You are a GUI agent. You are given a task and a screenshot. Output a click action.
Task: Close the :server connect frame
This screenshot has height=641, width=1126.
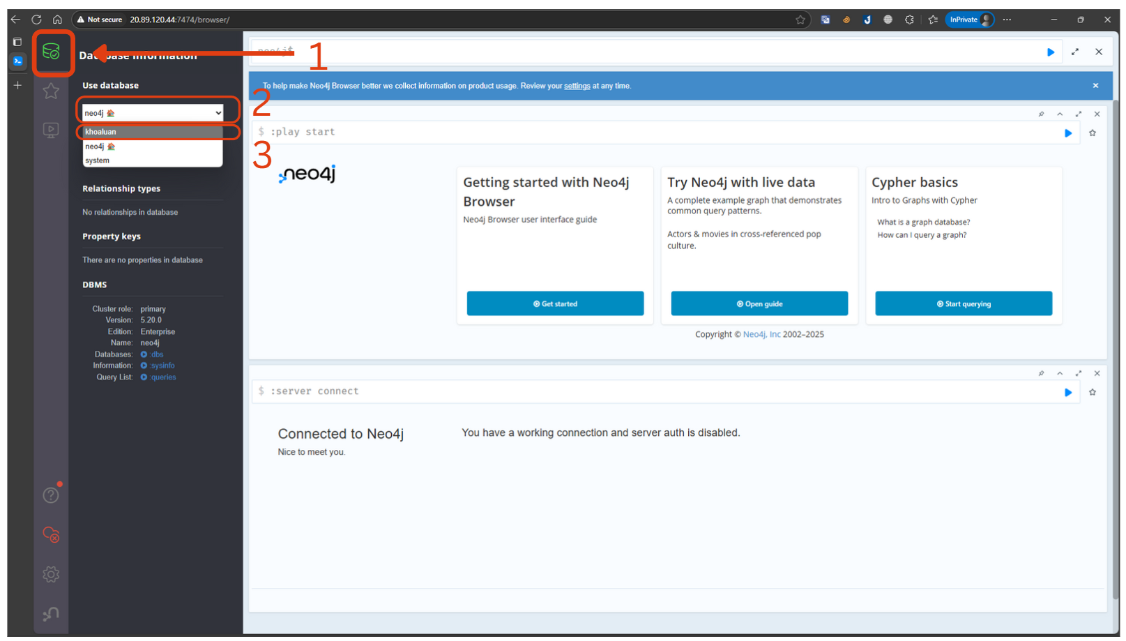(x=1097, y=373)
